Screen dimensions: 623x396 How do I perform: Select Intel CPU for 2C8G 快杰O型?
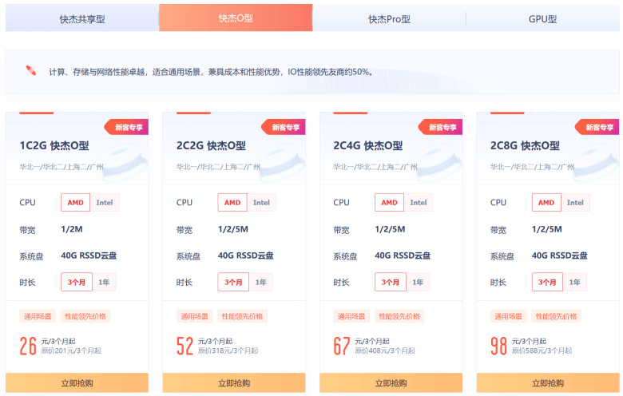(575, 203)
